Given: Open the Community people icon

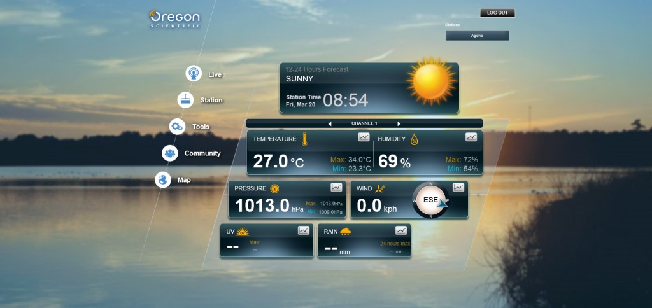Looking at the screenshot, I should [x=170, y=153].
